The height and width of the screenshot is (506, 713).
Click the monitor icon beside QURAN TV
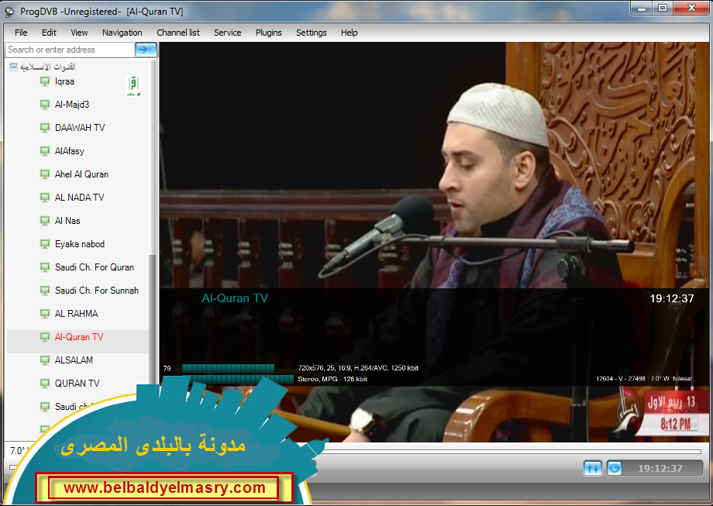point(45,384)
